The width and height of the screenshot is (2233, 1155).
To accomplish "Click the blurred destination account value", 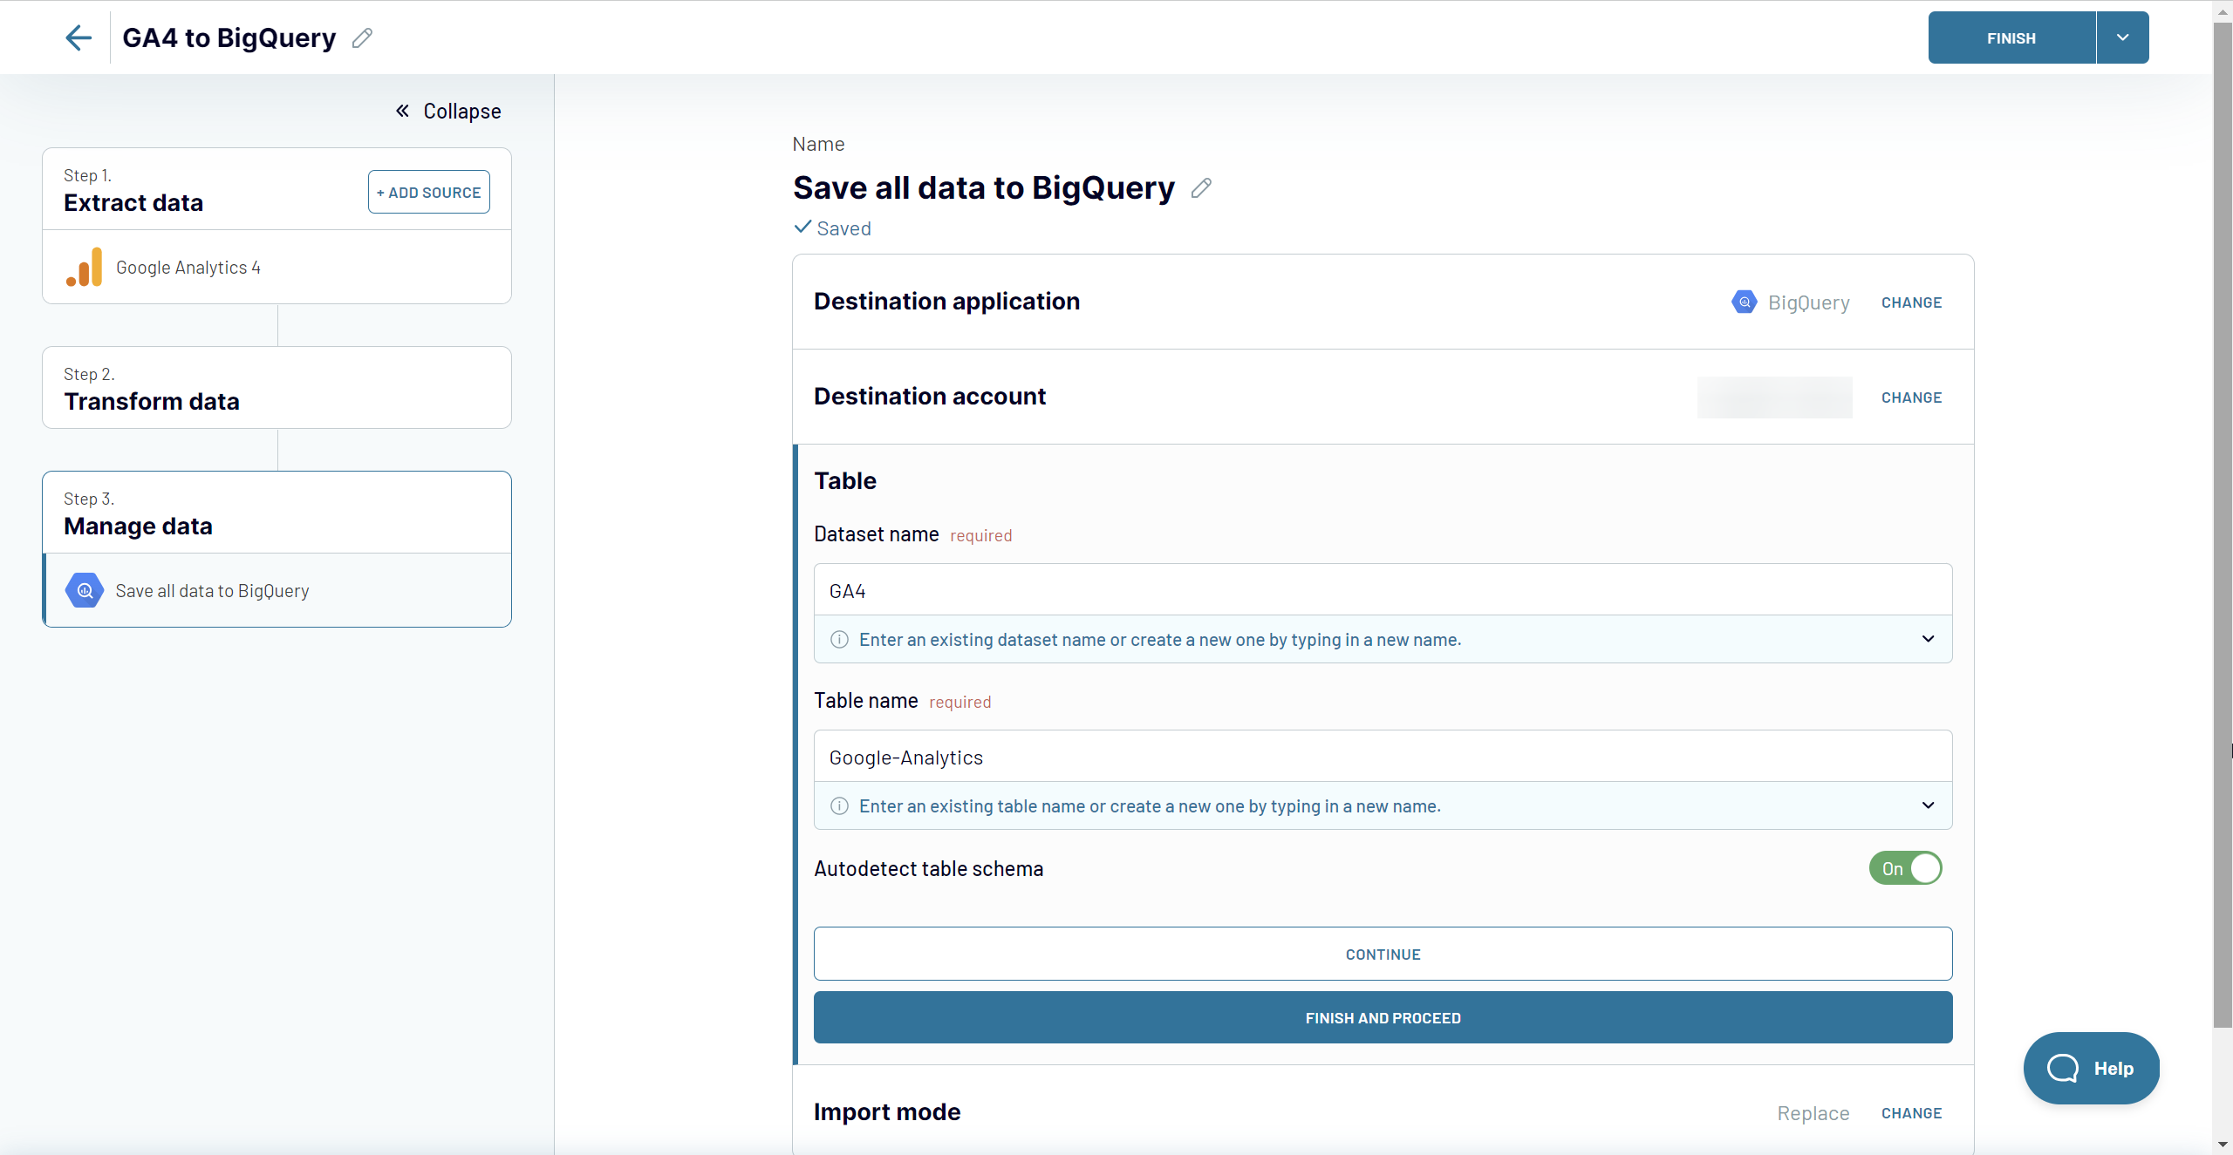I will click(x=1774, y=397).
